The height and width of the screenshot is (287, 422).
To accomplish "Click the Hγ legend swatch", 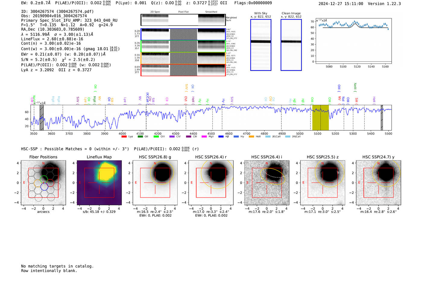I will pyautogui.click(x=236, y=137).
